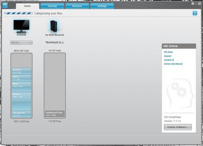This screenshot has height=146, width=203.
Task: Select the Additional Files 147.7 MB block
Action: click(x=55, y=114)
